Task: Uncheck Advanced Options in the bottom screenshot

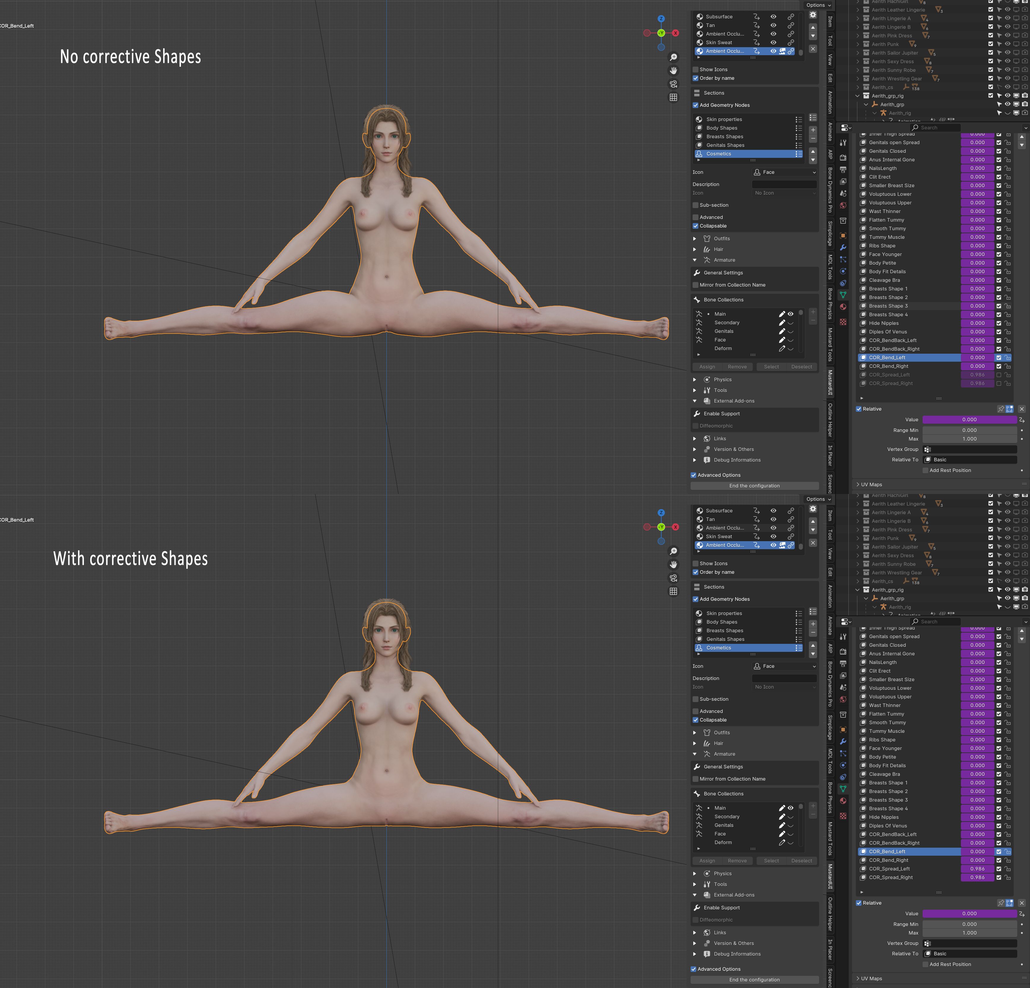Action: click(693, 969)
